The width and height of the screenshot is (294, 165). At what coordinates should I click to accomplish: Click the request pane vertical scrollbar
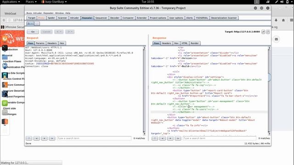click(144, 91)
